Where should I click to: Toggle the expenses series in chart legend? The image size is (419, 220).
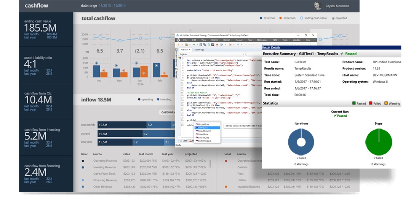tap(280, 18)
